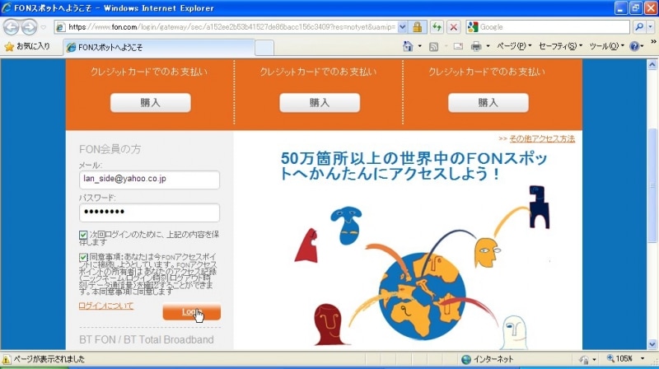Click the scrollbar up arrow
The height and width of the screenshot is (369, 659).
pos(652,65)
